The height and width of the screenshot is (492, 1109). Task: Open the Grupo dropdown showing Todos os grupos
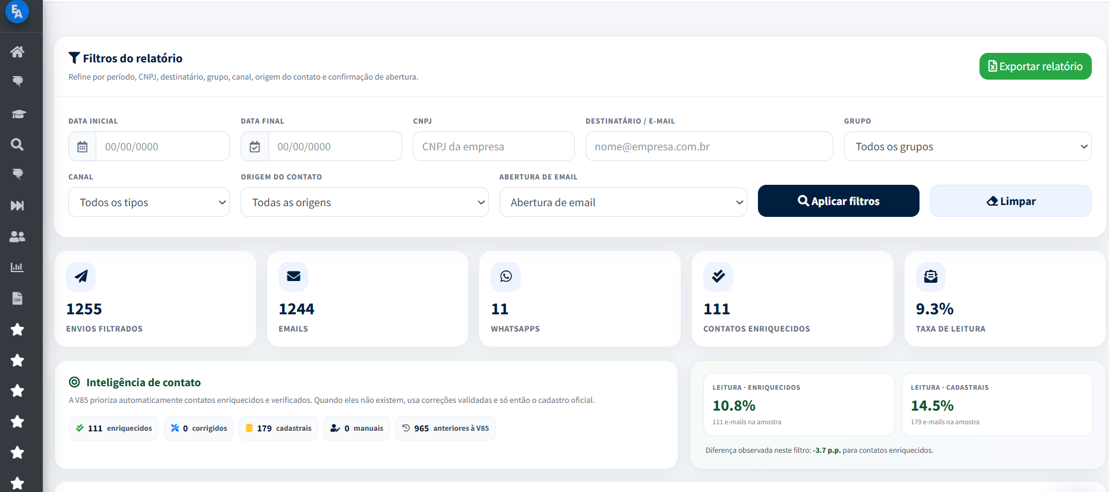pos(968,146)
